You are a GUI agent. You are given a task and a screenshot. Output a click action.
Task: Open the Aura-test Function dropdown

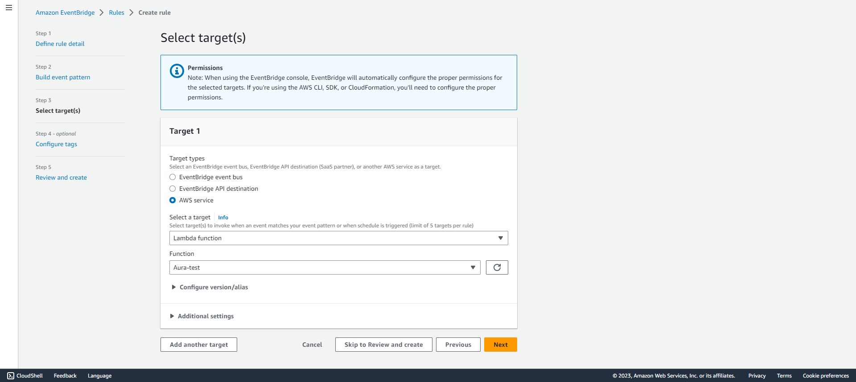pos(325,267)
